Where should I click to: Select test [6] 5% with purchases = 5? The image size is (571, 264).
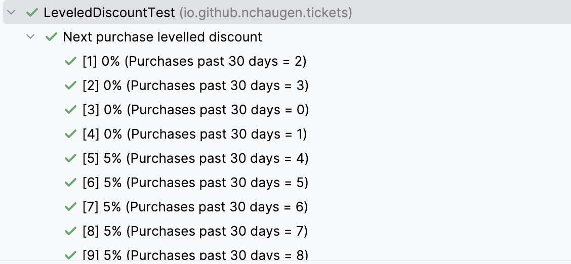coord(195,183)
